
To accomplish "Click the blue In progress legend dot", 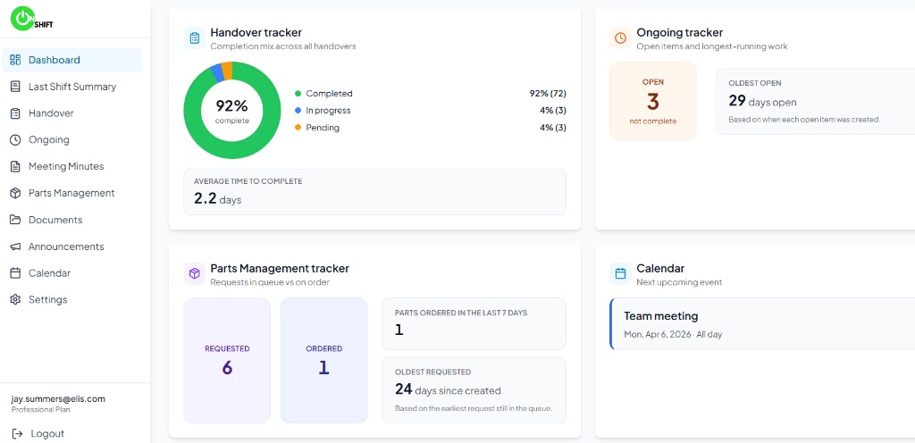I will pos(298,110).
